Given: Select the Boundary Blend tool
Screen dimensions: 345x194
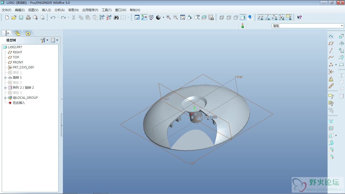Looking at the screenshot, I should (x=341, y=57).
